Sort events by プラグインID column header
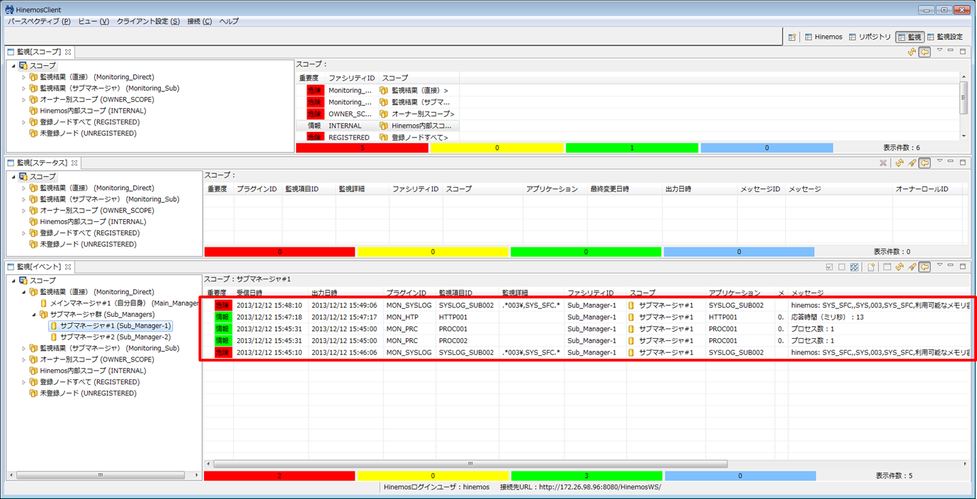Screen dimensions: 977x499 [409, 293]
